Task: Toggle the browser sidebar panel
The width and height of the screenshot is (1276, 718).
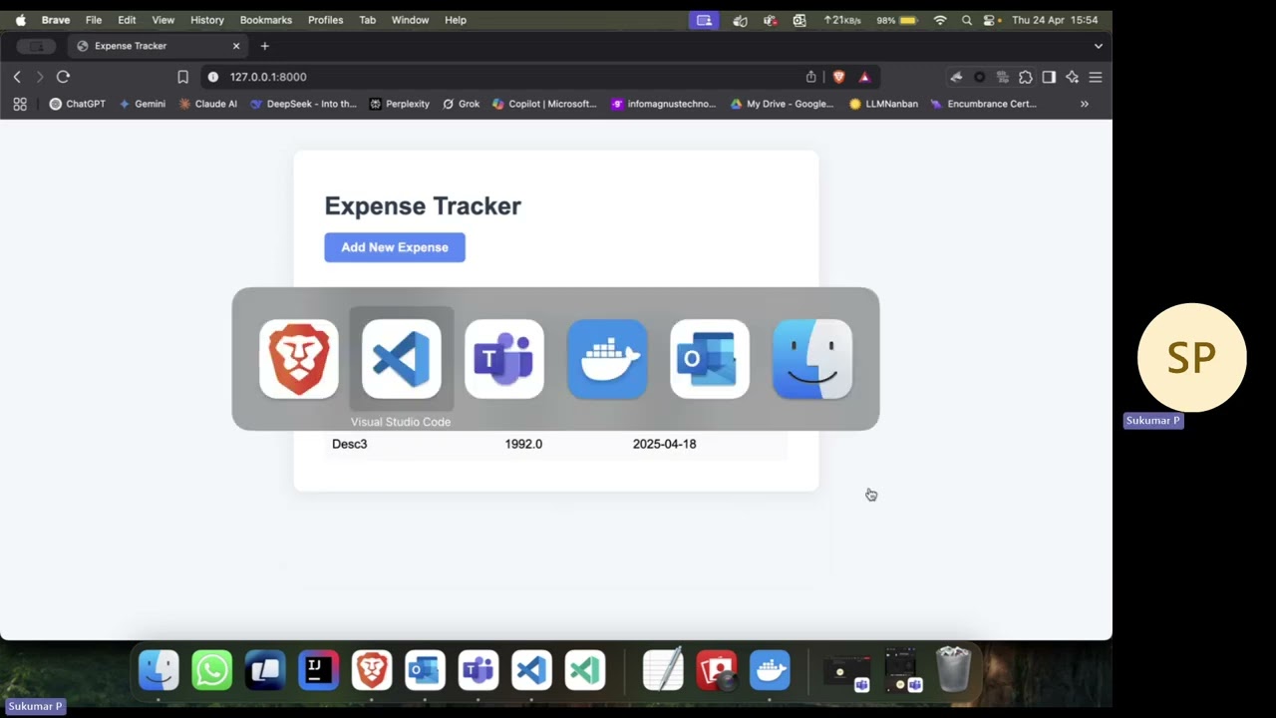Action: coord(1049,77)
